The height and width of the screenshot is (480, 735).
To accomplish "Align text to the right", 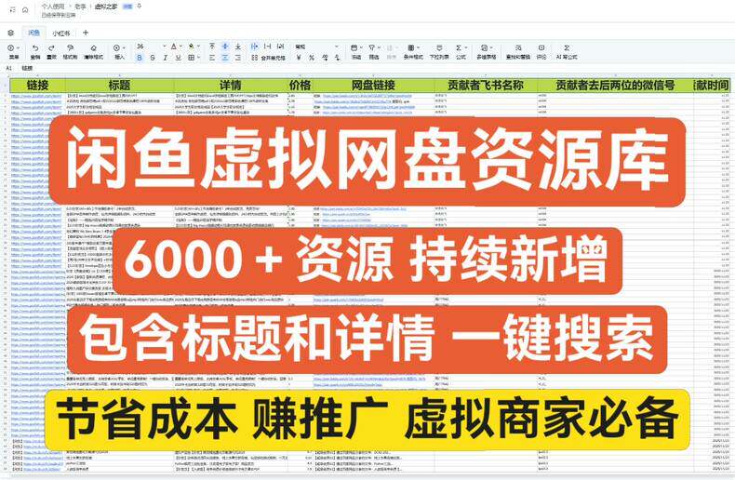I will 237,57.
